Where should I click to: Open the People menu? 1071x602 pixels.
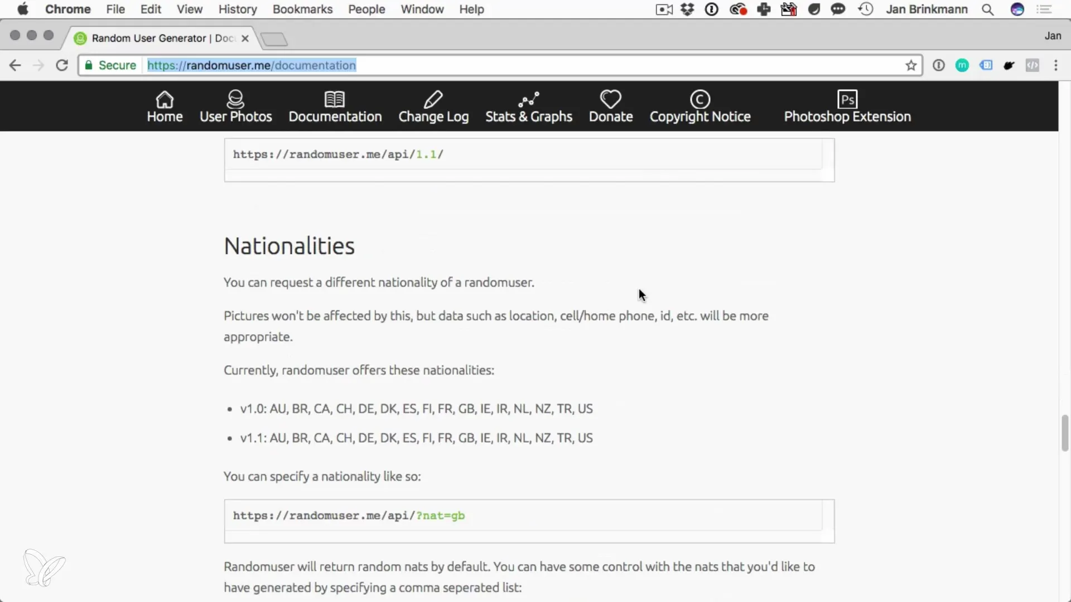click(x=366, y=9)
